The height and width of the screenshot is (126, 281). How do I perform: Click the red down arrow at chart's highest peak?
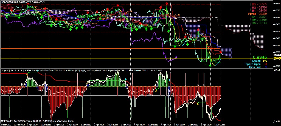coord(167,3)
